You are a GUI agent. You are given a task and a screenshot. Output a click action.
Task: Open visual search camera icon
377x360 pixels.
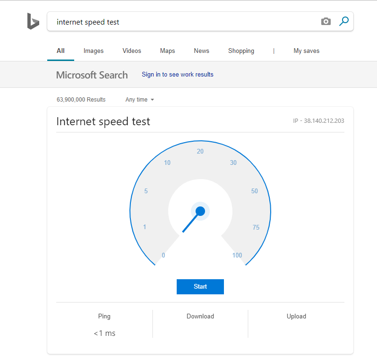click(326, 21)
